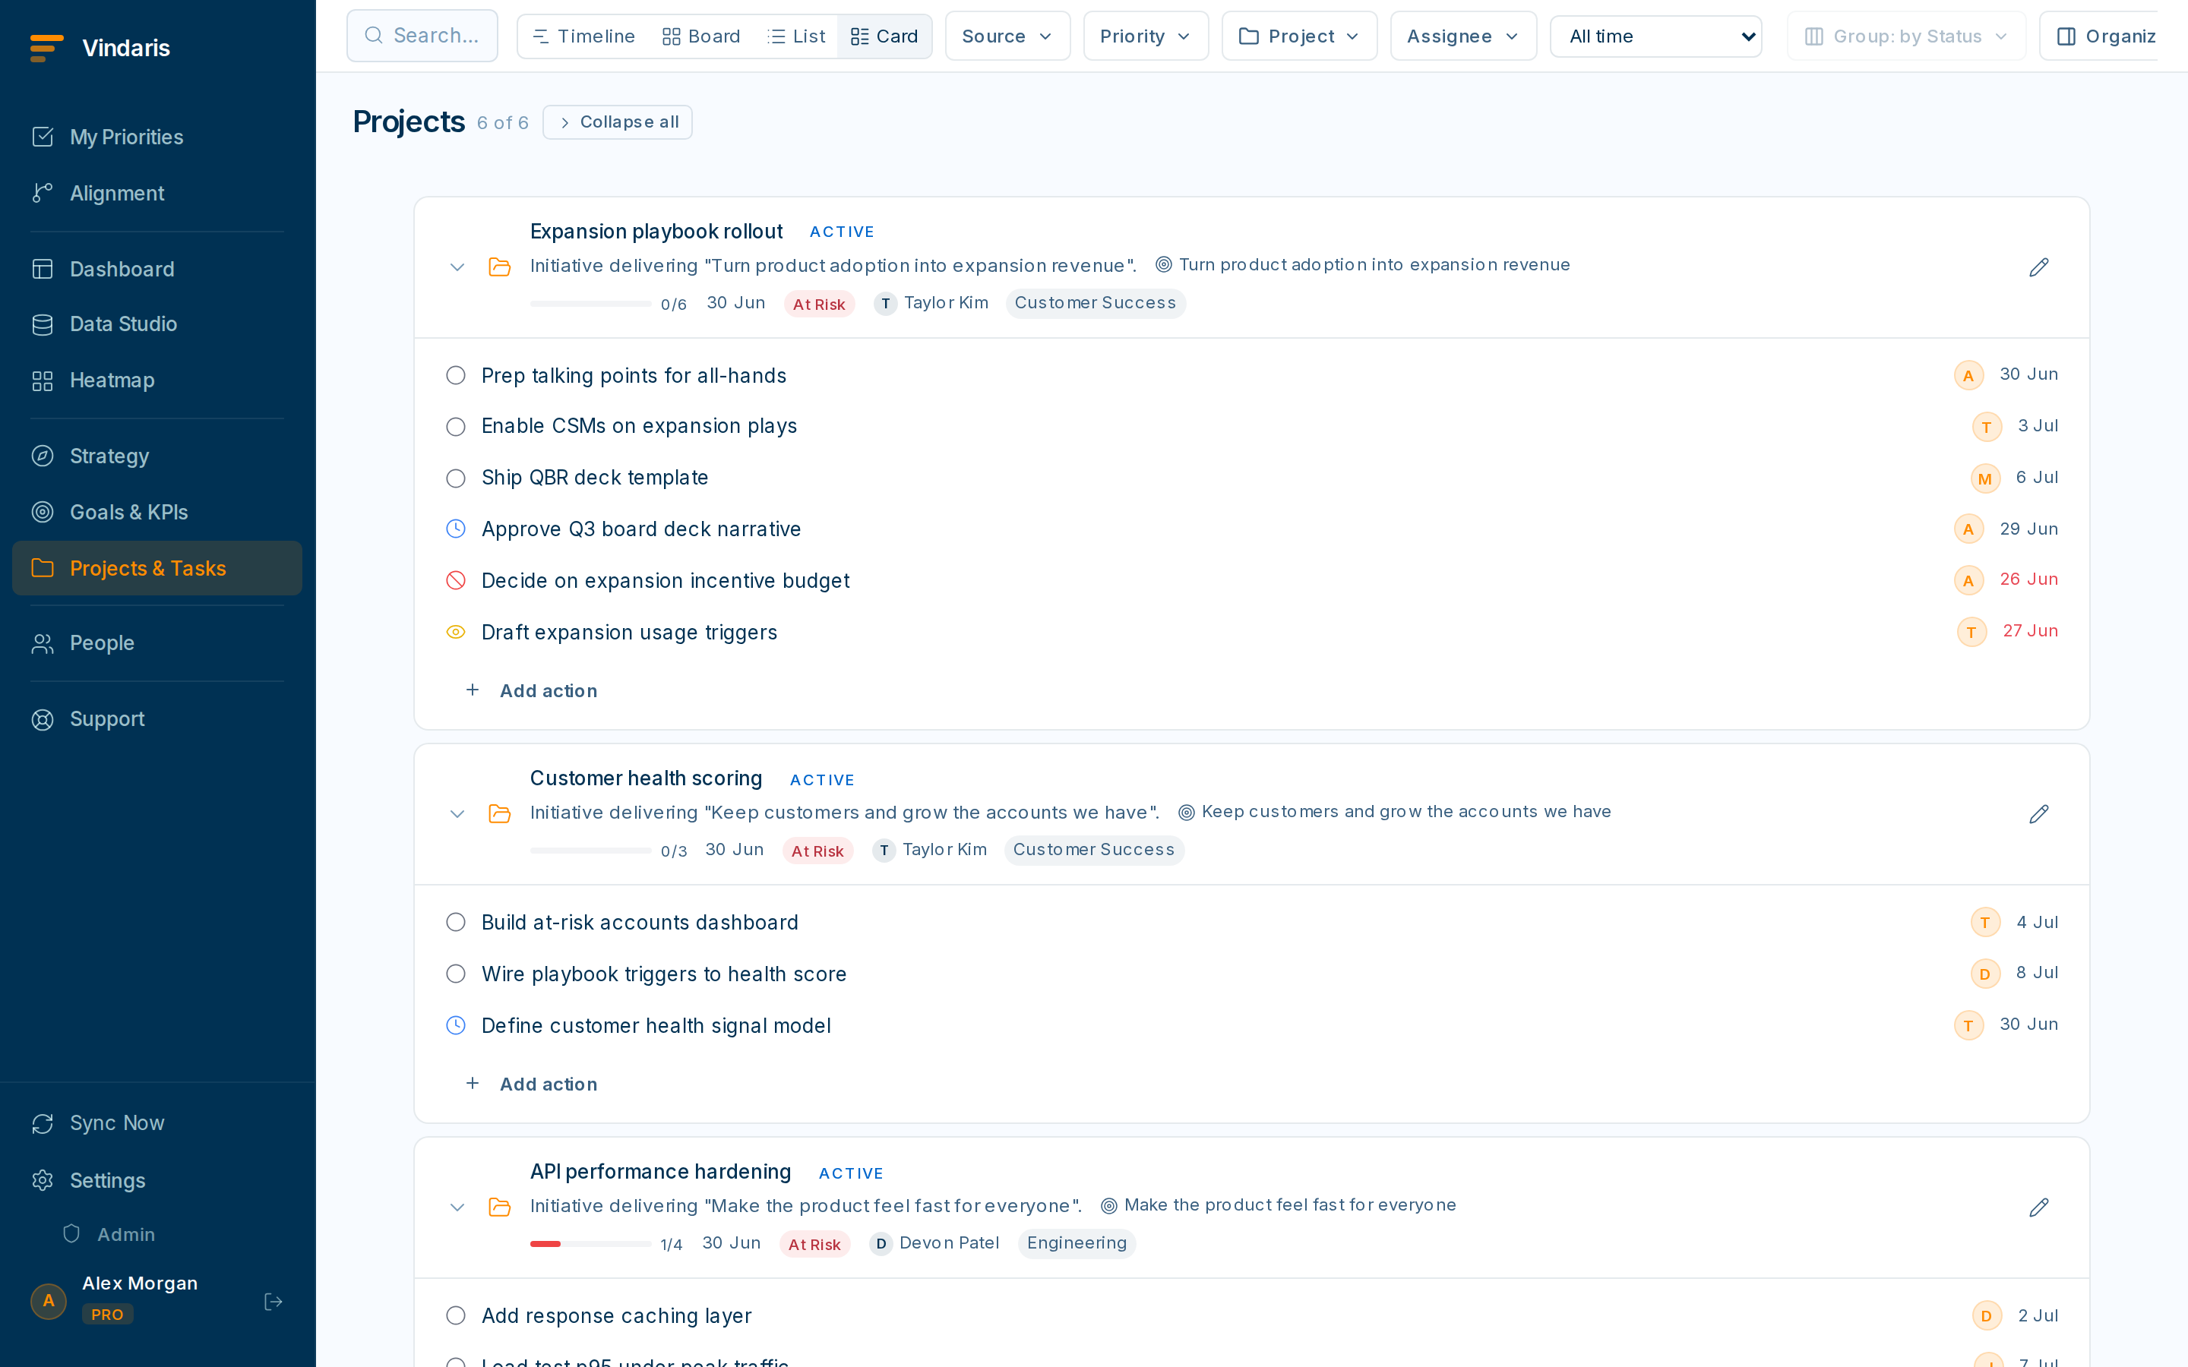2188x1367 pixels.
Task: Complete Build at-risk accounts dashboard task
Action: coord(456,922)
